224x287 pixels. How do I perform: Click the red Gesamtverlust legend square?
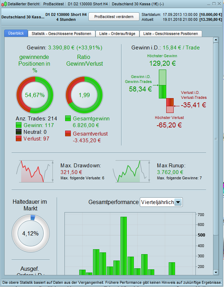[68, 133]
